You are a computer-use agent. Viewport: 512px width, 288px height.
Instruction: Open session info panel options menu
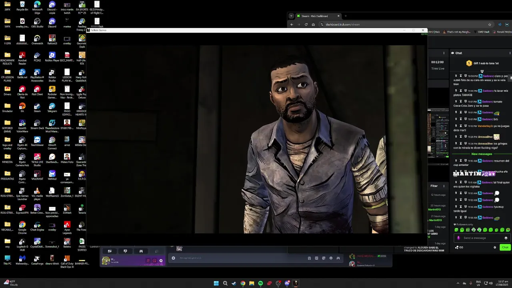(x=444, y=53)
